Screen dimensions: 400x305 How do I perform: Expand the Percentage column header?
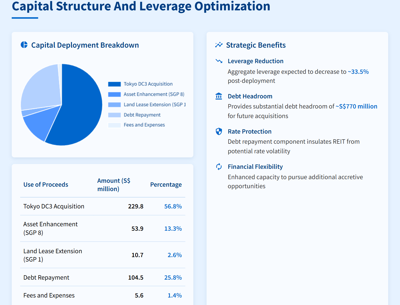[x=166, y=184]
